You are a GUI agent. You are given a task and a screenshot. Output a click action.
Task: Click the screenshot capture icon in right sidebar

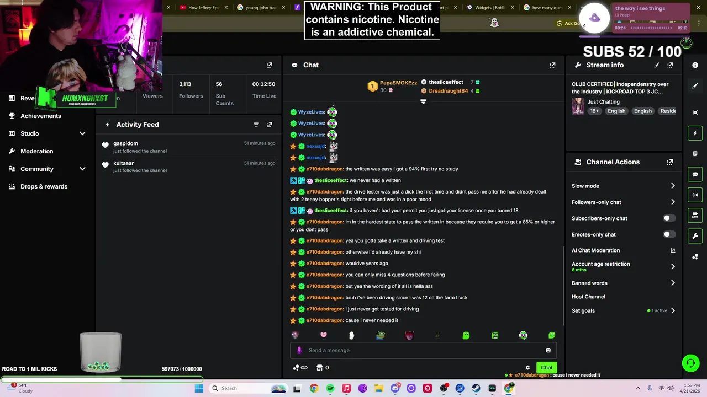point(695,112)
